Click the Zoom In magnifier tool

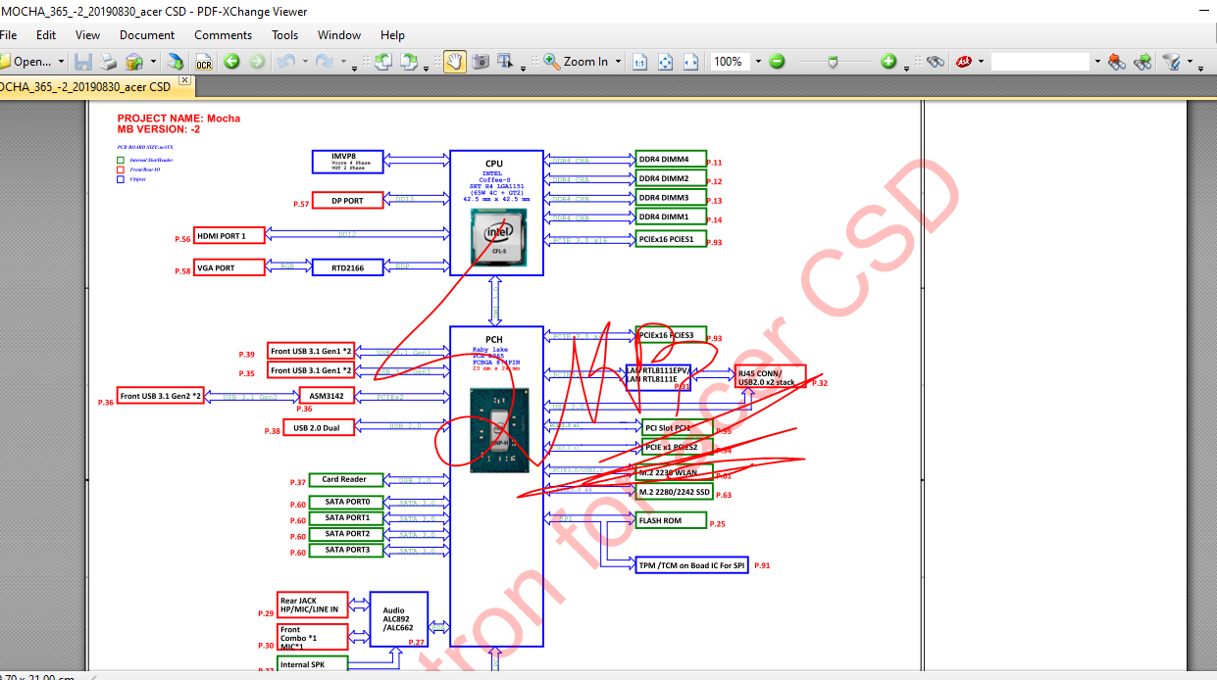(577, 61)
